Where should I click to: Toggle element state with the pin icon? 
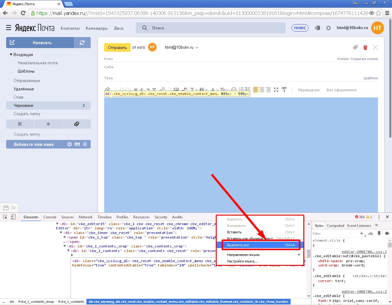tap(379, 233)
